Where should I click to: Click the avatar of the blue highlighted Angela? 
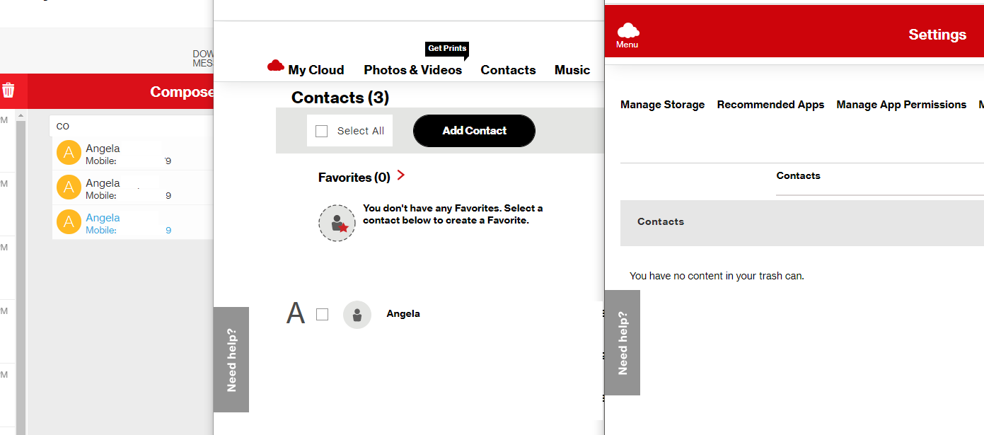tap(69, 222)
